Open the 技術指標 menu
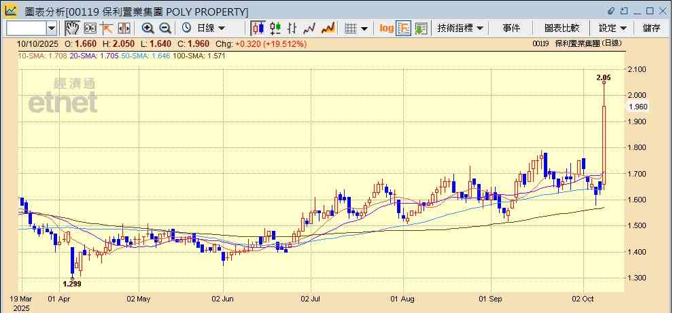 [460, 28]
